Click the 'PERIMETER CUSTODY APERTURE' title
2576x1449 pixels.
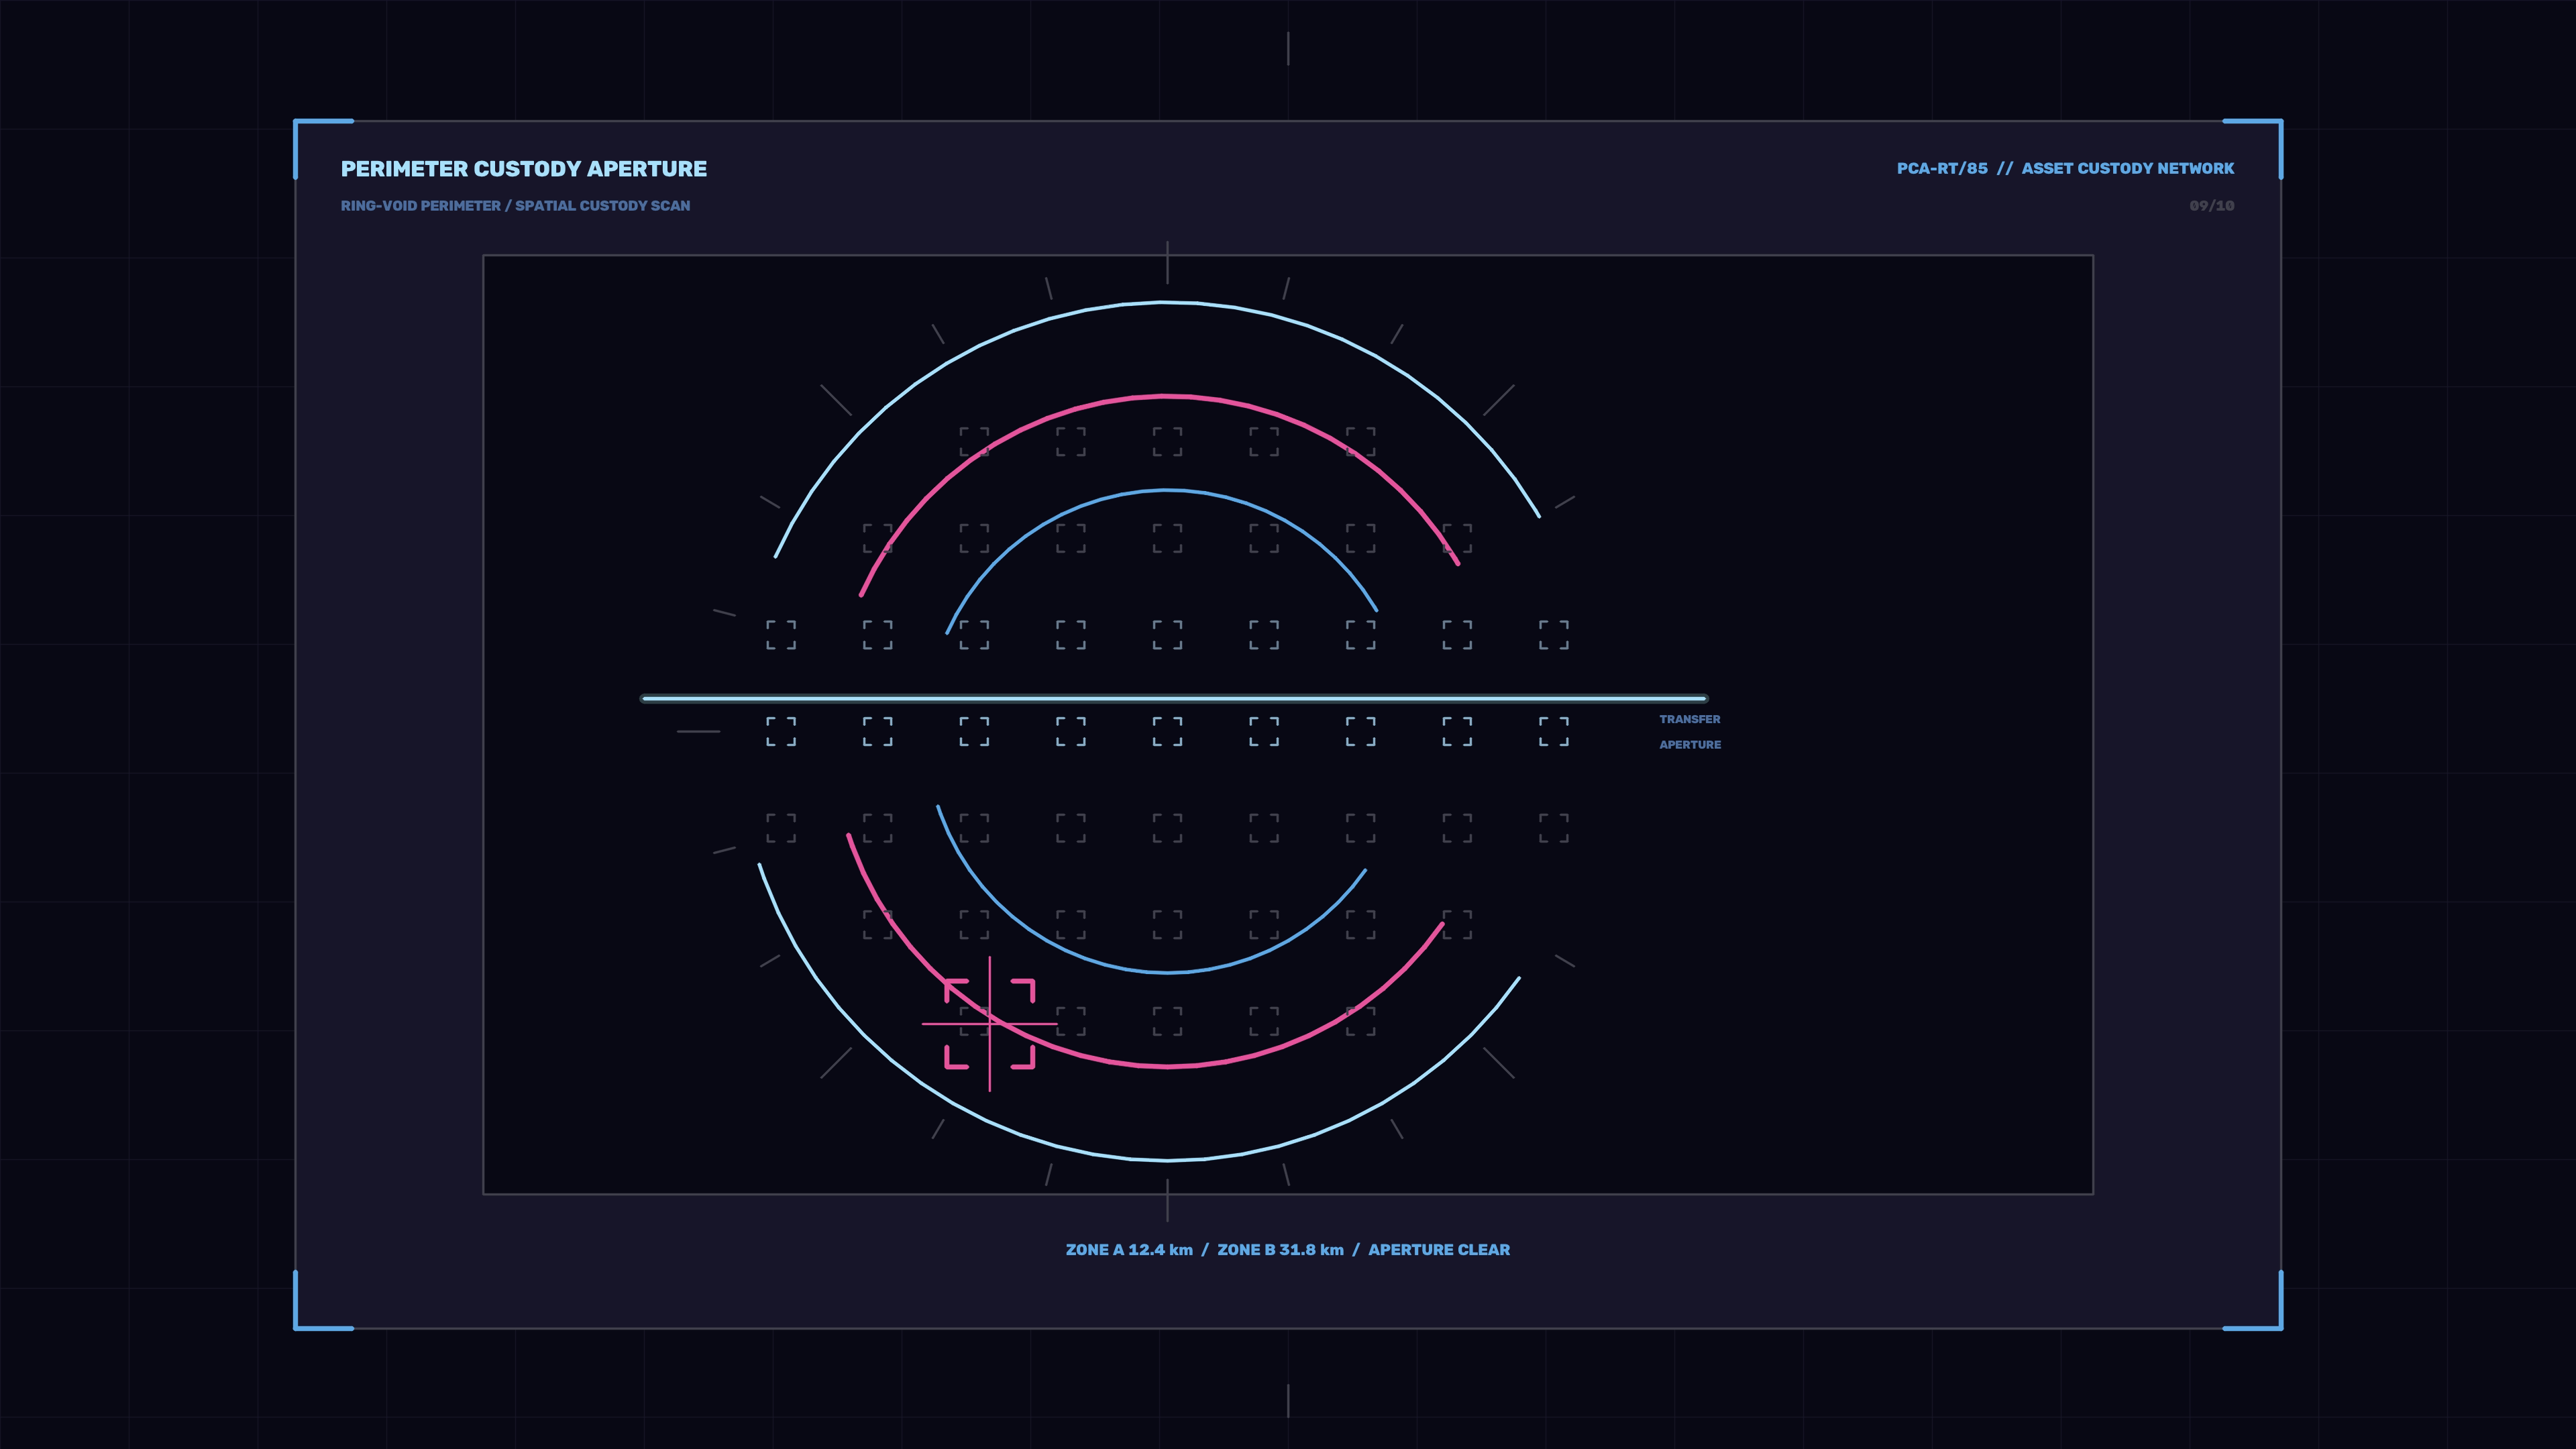(523, 169)
